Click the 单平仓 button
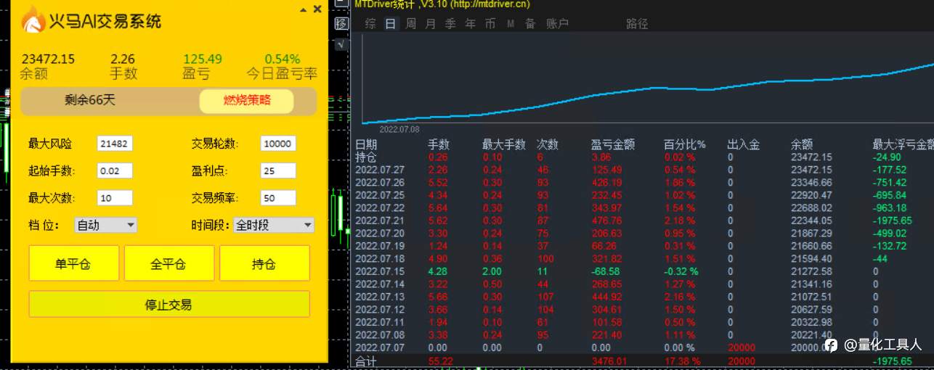This screenshot has width=934, height=370. 73,263
